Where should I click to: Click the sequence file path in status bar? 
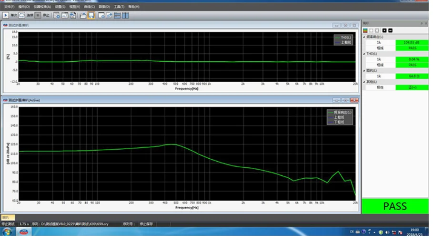70,224
